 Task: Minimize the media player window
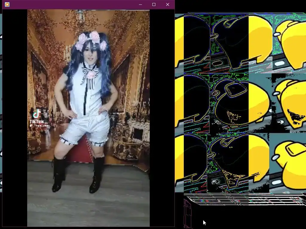pyautogui.click(x=140, y=4)
